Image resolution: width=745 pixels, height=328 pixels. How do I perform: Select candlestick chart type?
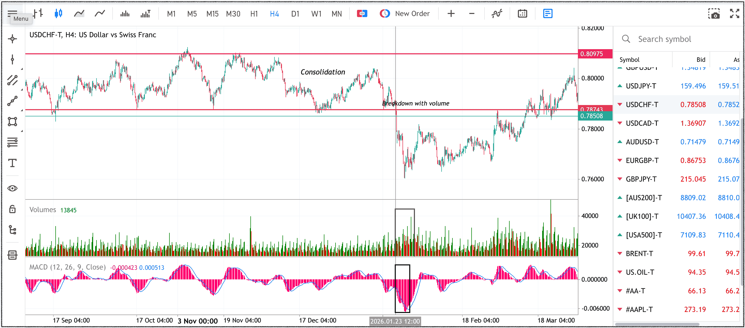tap(58, 13)
